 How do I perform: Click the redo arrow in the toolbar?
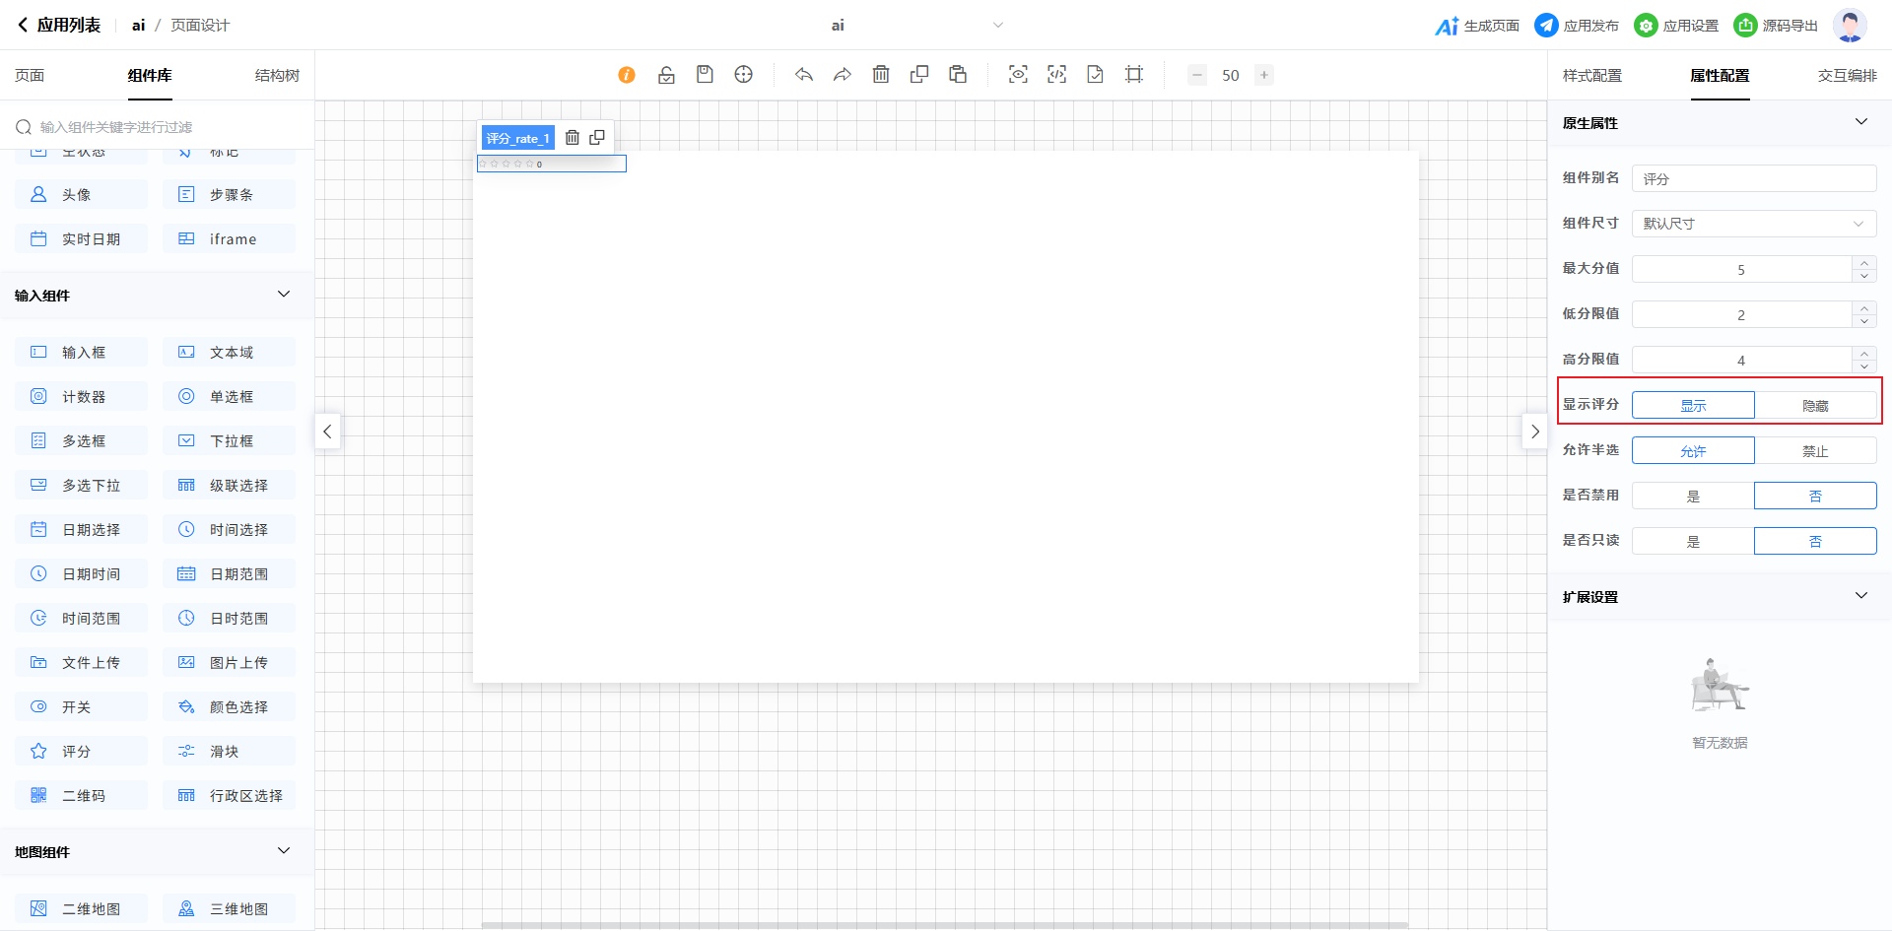[x=843, y=75]
